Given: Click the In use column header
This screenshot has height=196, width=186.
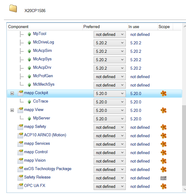Looking at the screenshot, I should [x=143, y=27].
